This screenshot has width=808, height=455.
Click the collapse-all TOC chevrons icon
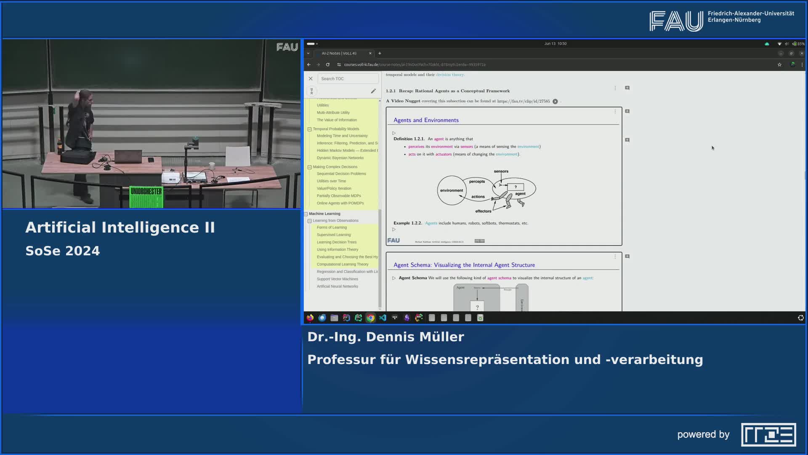click(311, 91)
